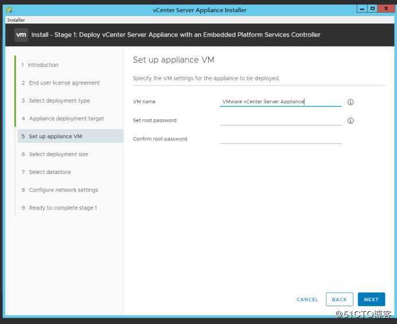Click the CANCEL button
The image size is (397, 324).
pyautogui.click(x=308, y=299)
